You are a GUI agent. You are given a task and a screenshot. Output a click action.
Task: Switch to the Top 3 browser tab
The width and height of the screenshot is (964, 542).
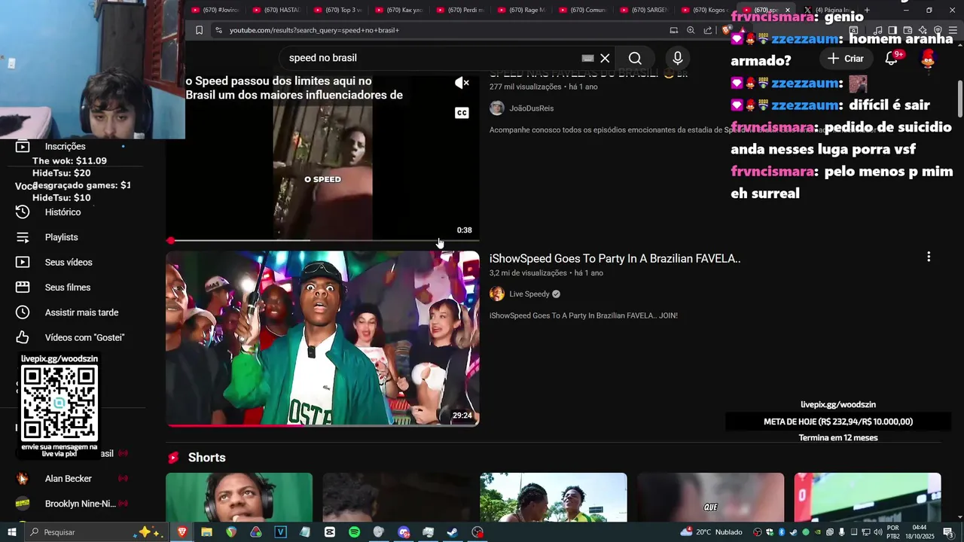pyautogui.click(x=337, y=10)
